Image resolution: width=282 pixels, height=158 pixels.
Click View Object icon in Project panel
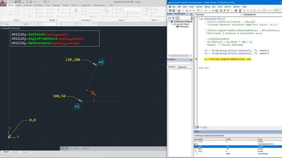point(173,18)
